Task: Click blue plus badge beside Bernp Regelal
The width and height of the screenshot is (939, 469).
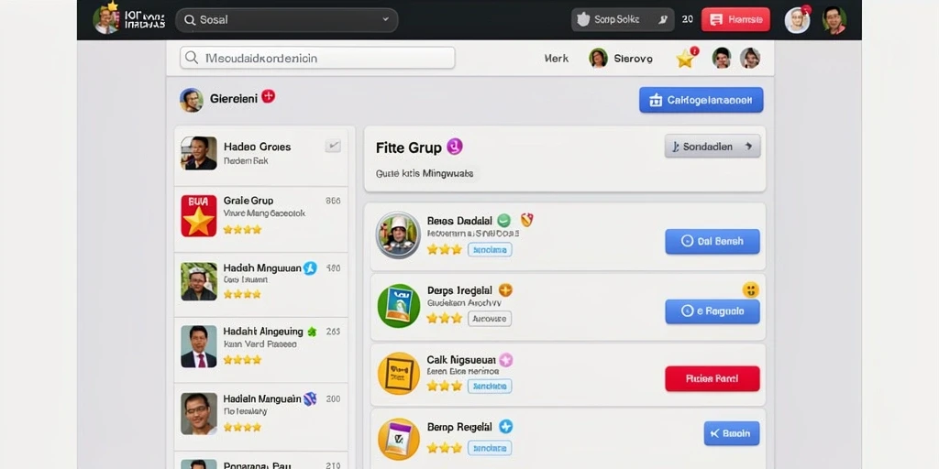Action: [506, 427]
